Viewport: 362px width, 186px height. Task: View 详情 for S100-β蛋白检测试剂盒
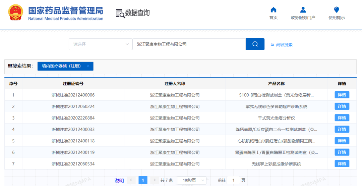pos(342,95)
